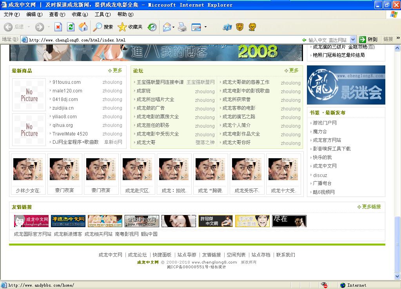Print the page with the printer icon
Viewport: 401px width, 289px height.
[x=182, y=27]
